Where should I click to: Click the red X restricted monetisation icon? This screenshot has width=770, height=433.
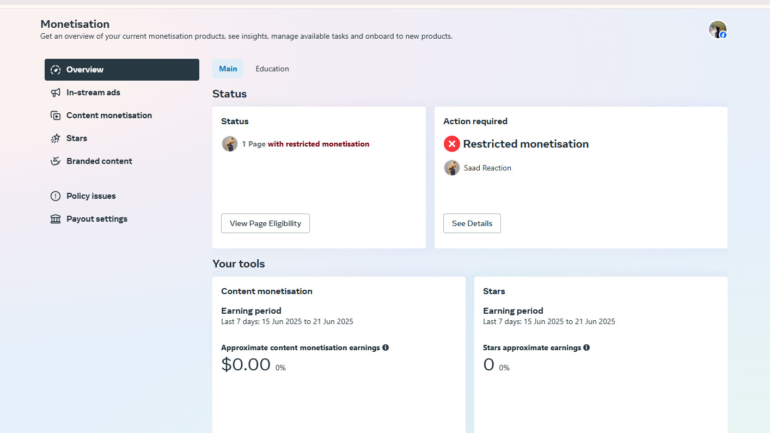(x=451, y=144)
